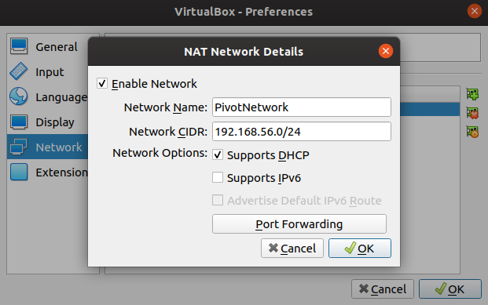
Task: Close the NAT Network Details dialog
Action: (x=386, y=51)
